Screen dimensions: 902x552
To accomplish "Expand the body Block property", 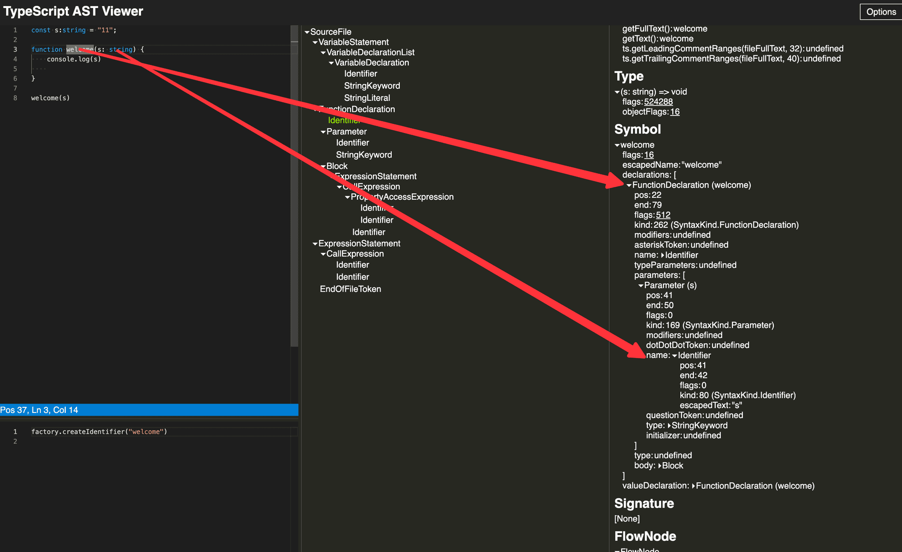I will point(660,466).
